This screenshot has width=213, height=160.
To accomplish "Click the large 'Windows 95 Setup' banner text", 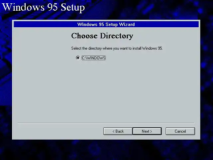I will click(44, 7).
